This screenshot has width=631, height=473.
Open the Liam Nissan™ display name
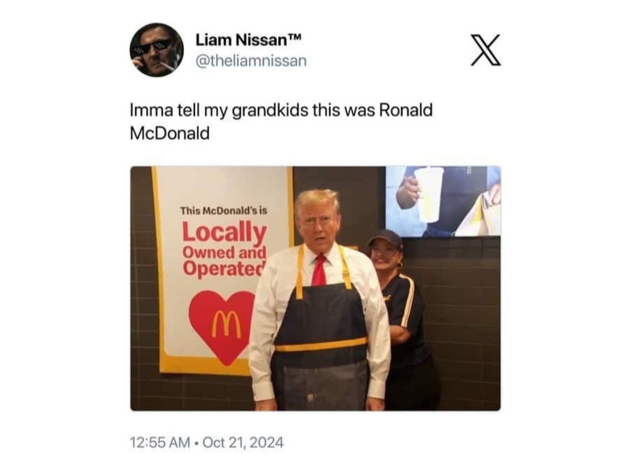[x=249, y=40]
